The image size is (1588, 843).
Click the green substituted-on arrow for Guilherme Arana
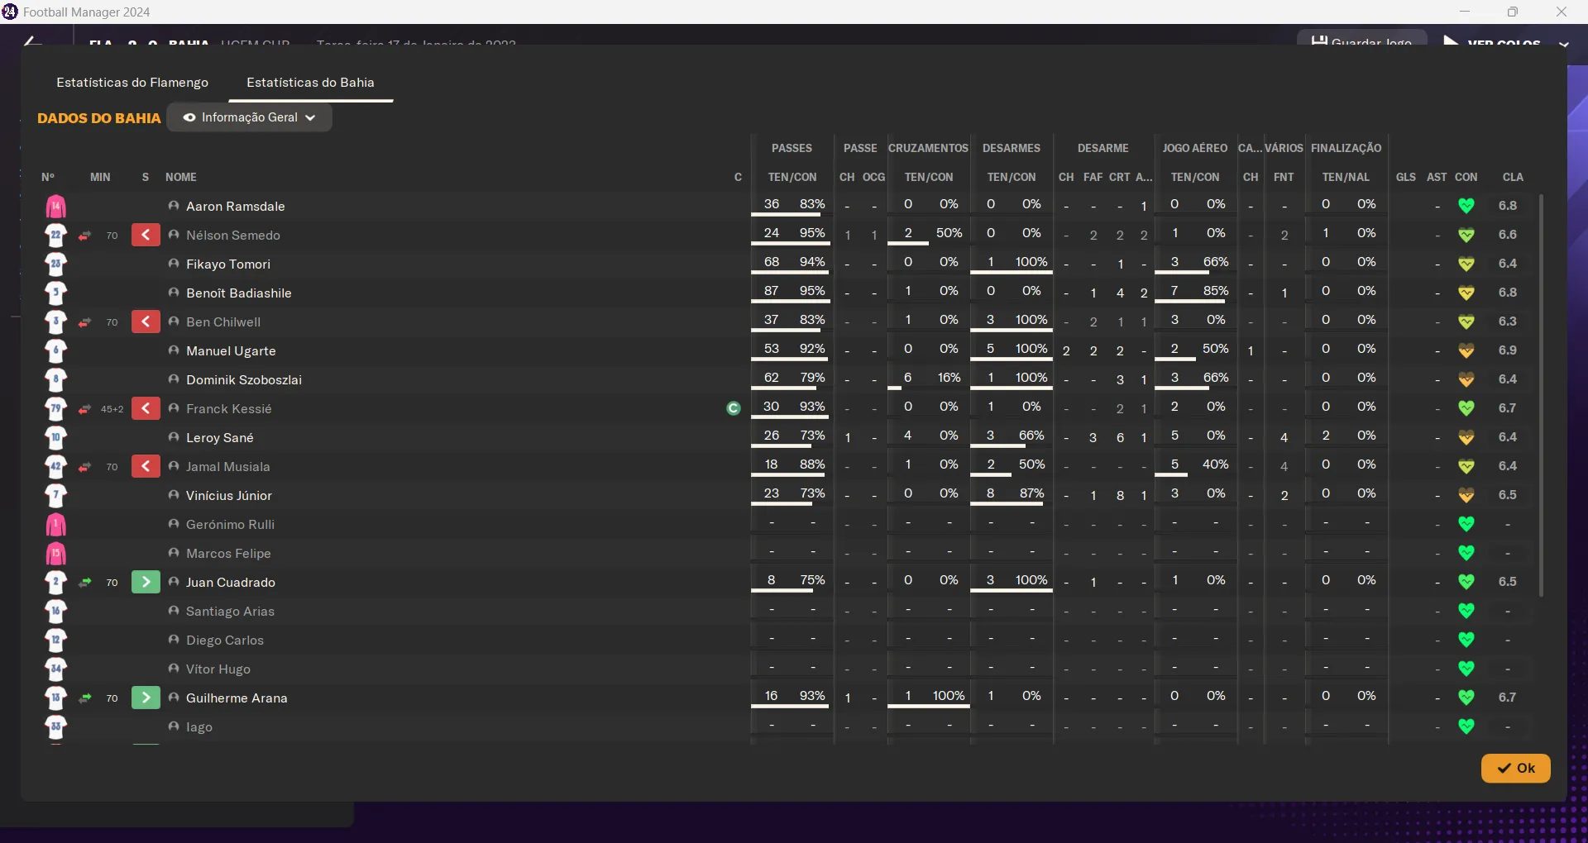coord(146,698)
